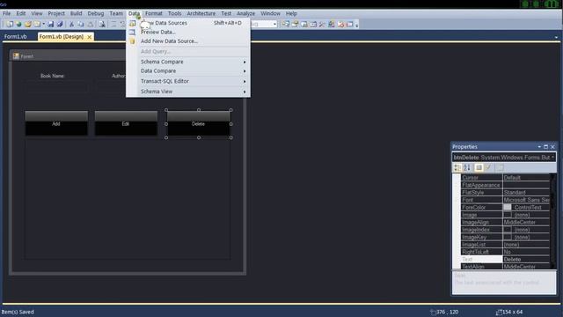This screenshot has height=317, width=563.
Task: Open the Project menu
Action: (x=56, y=13)
